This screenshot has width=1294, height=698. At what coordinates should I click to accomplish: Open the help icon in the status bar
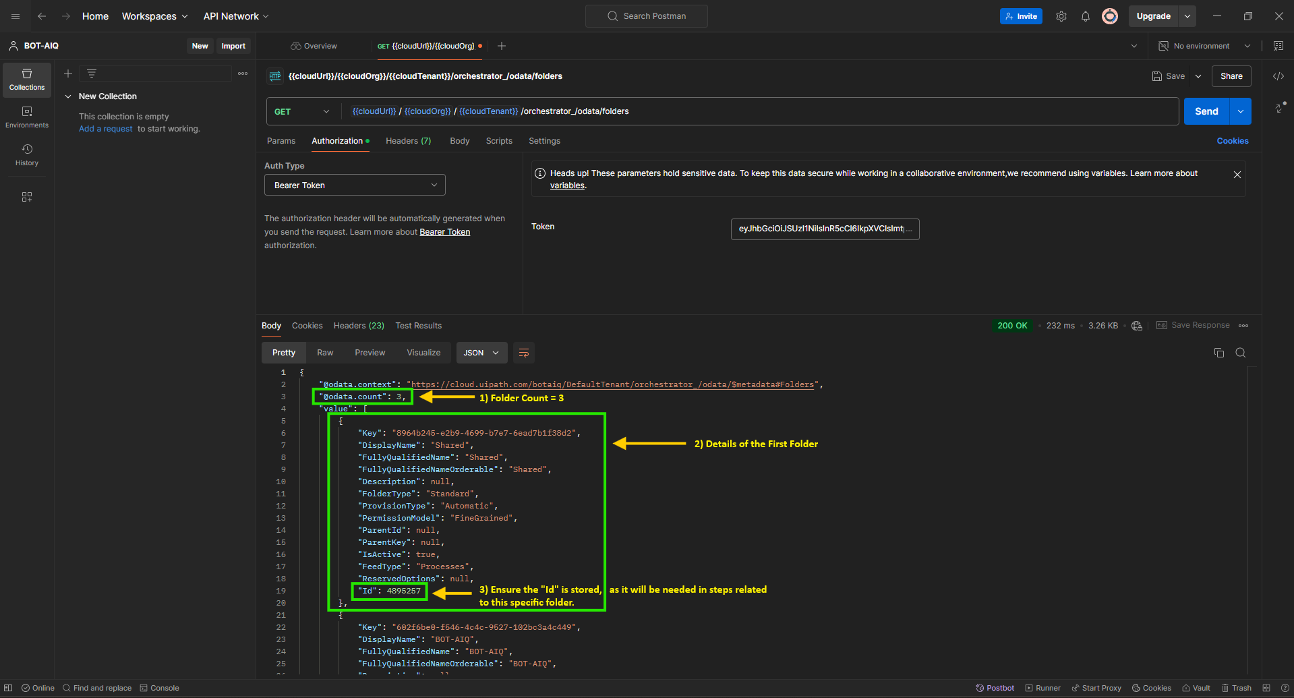1285,688
